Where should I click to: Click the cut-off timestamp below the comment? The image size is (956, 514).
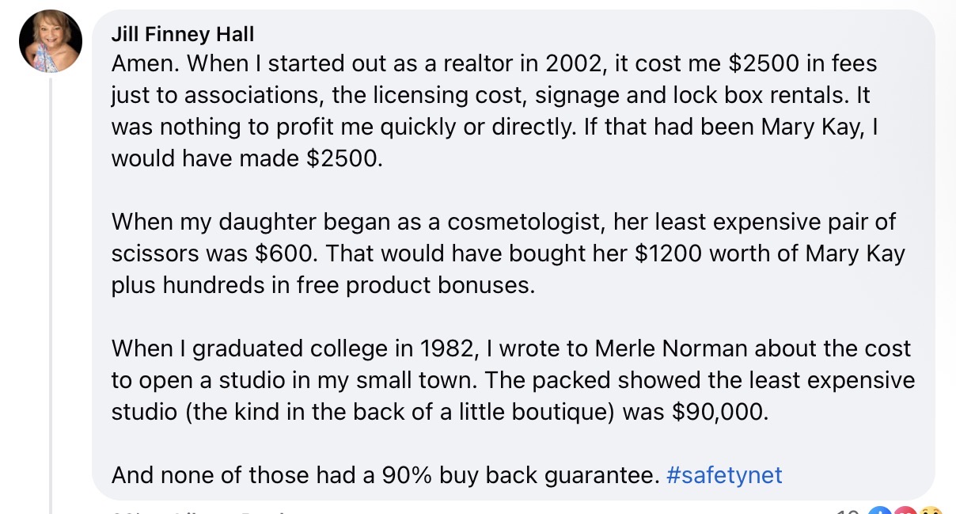point(124,512)
